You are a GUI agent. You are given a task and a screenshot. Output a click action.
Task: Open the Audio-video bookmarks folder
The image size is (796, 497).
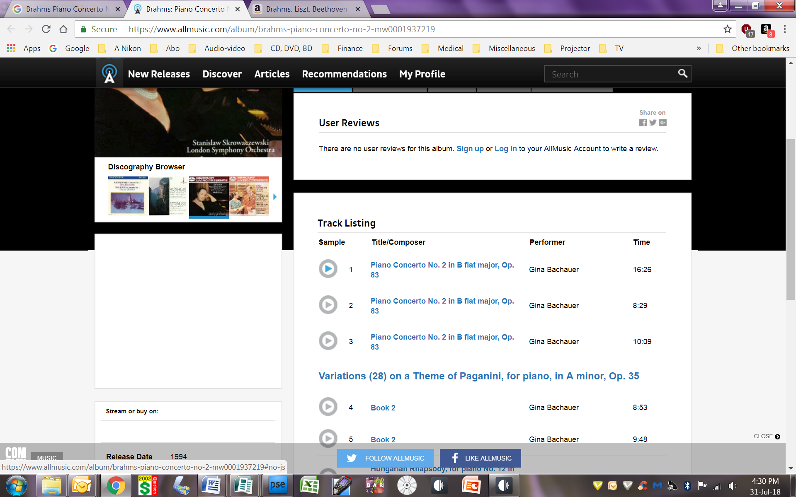217,48
